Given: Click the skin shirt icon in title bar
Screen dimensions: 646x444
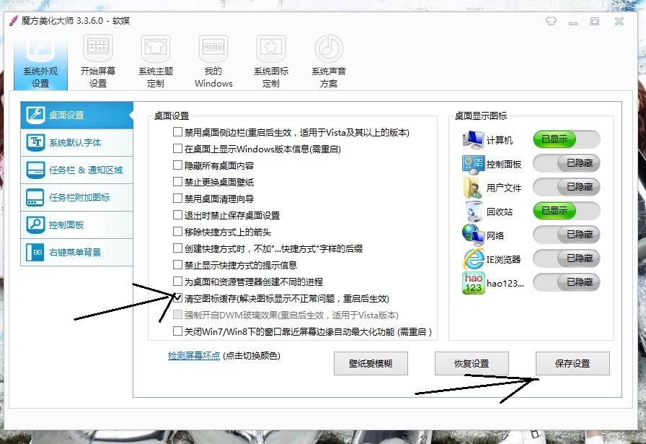Looking at the screenshot, I should point(551,21).
